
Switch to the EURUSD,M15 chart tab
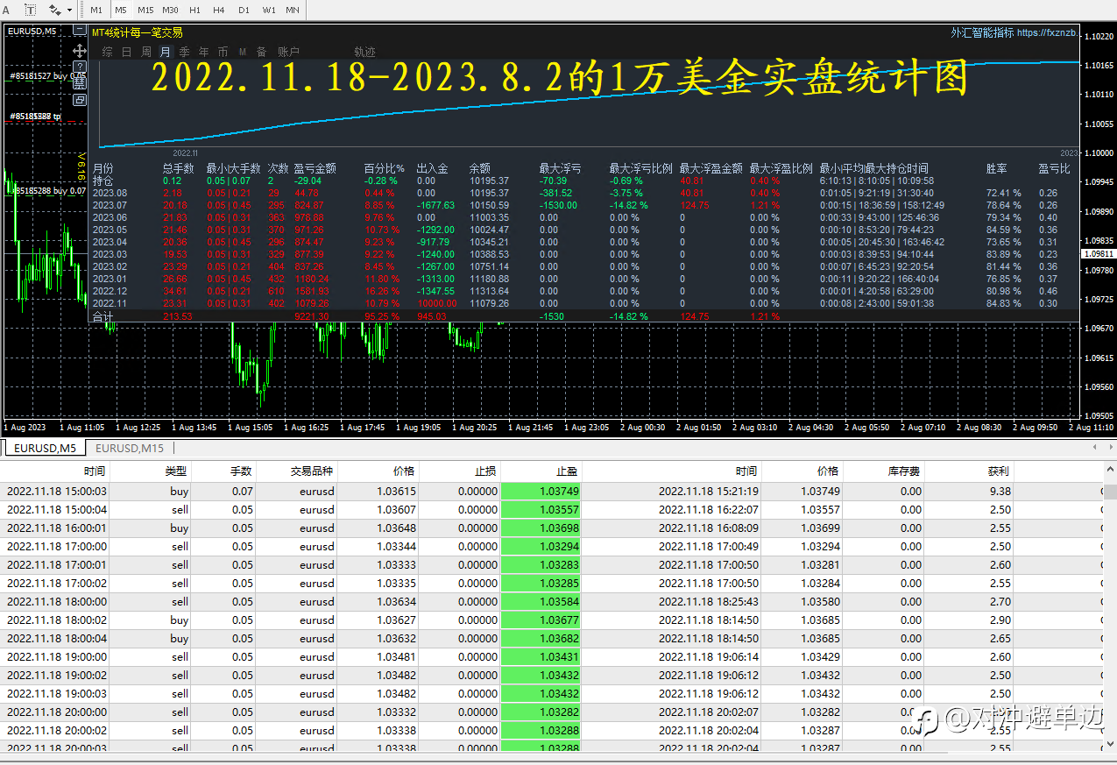point(128,448)
